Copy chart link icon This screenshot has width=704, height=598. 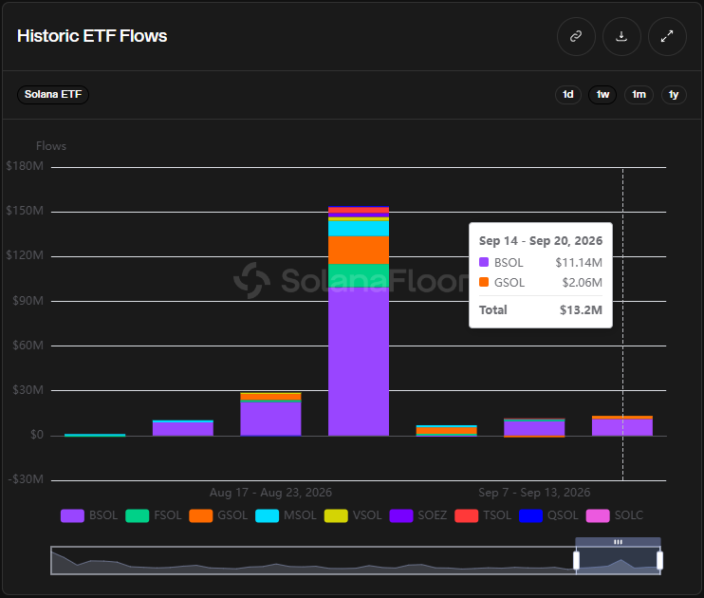coord(576,36)
